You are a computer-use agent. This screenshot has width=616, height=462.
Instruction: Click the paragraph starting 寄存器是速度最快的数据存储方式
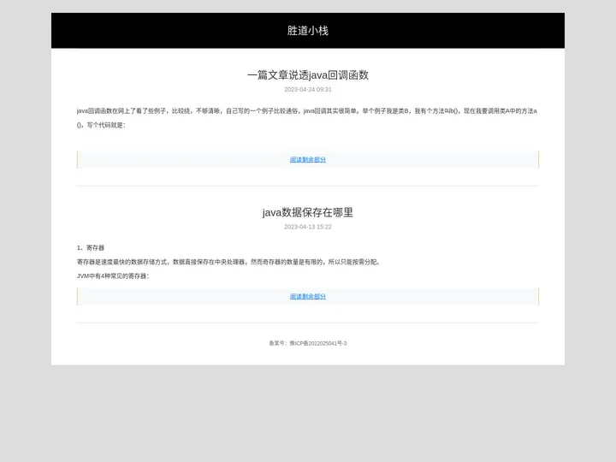click(228, 262)
